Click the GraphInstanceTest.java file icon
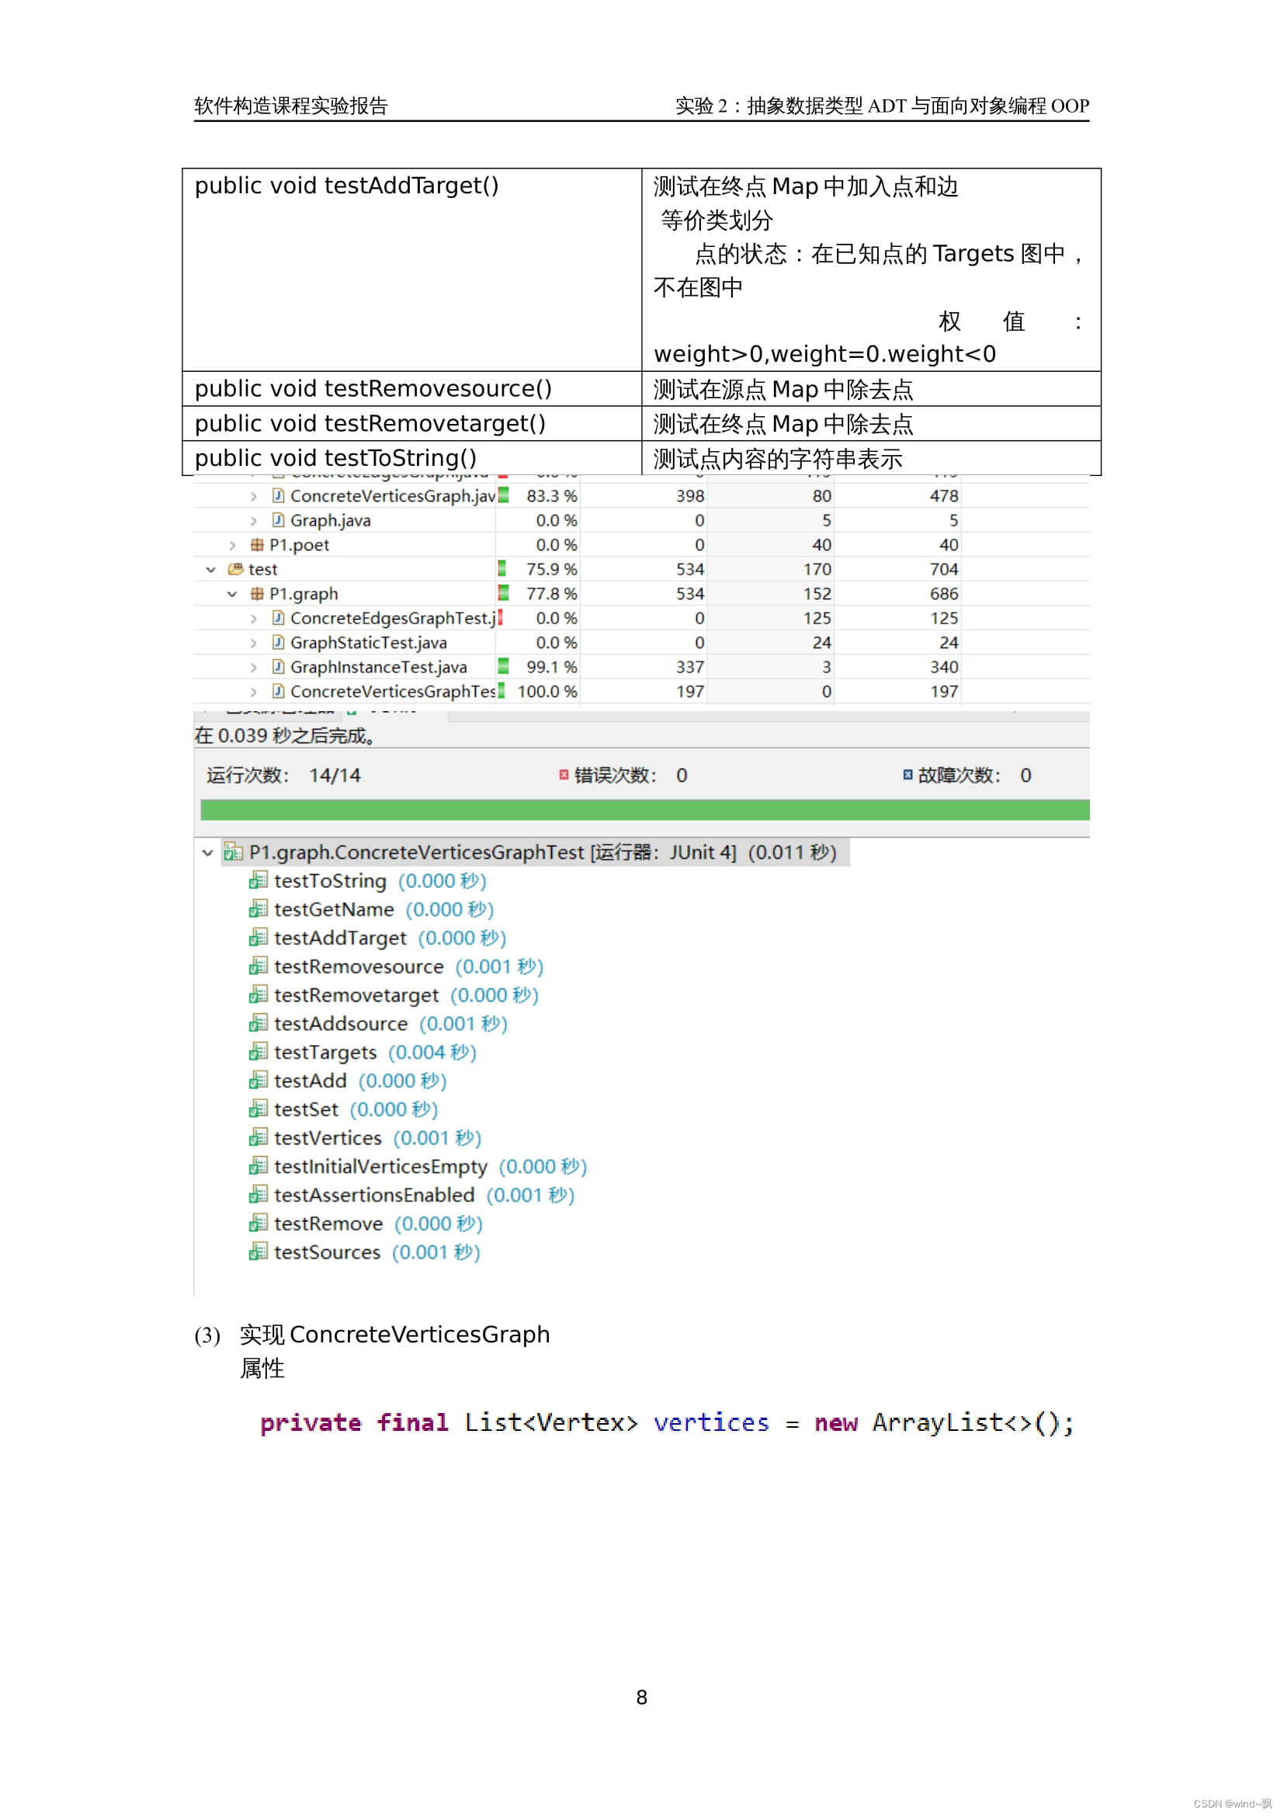Image resolution: width=1284 pixels, height=1816 pixels. point(279,668)
